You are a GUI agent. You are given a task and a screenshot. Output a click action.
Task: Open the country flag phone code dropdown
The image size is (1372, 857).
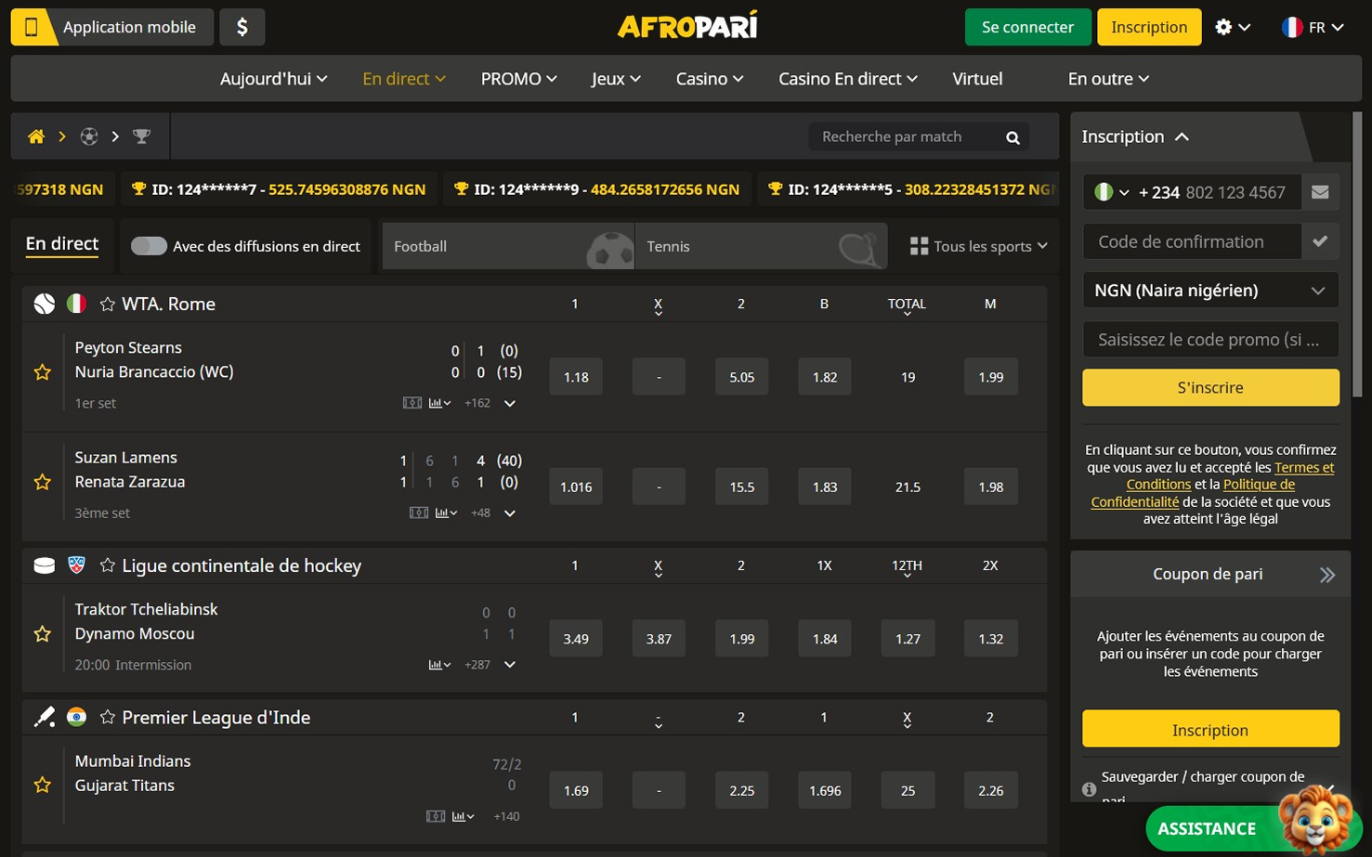click(x=1111, y=192)
